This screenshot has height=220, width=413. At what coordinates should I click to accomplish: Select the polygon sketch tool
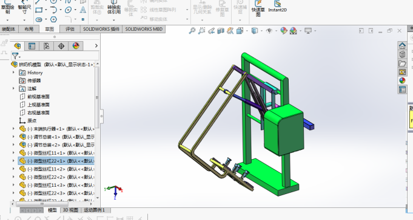click(x=53, y=19)
